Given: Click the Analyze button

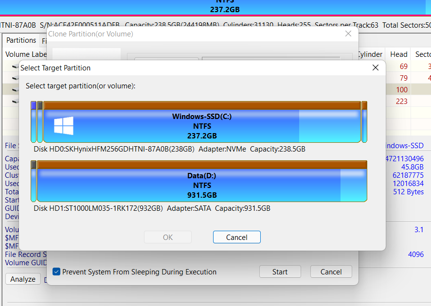Looking at the screenshot, I should (23, 279).
